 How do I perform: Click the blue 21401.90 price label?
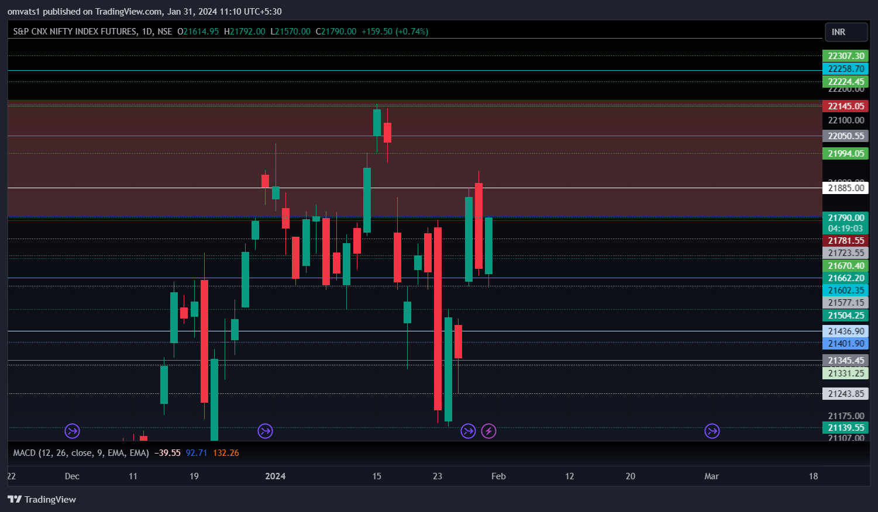pos(846,344)
